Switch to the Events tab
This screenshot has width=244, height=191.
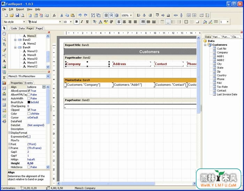(x=29, y=83)
